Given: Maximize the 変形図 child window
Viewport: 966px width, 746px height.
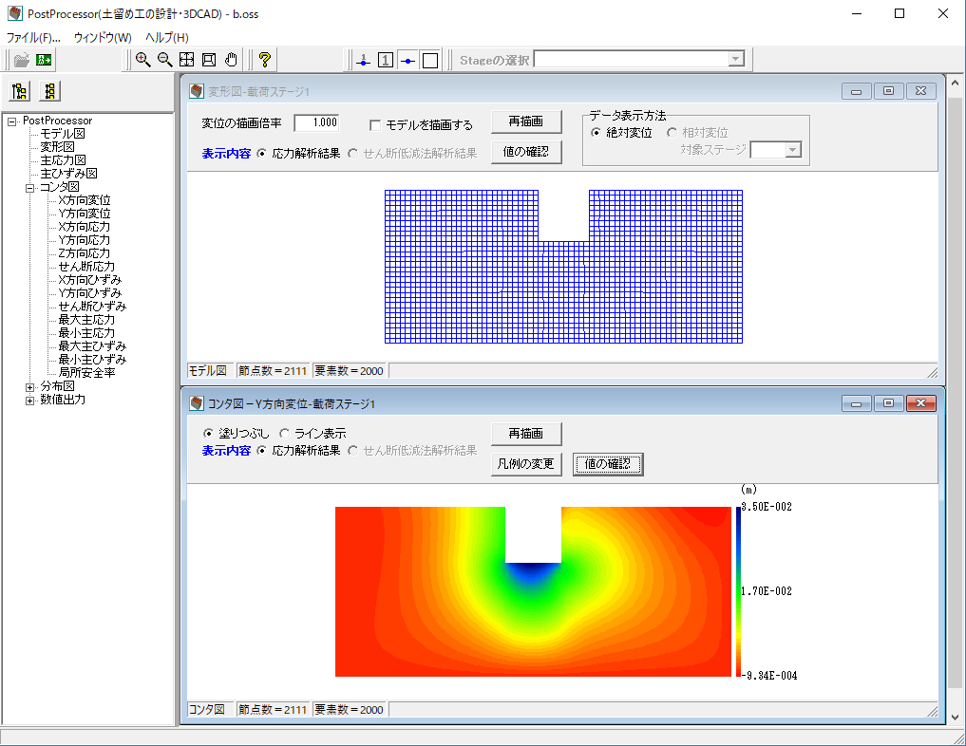Looking at the screenshot, I should 888,91.
